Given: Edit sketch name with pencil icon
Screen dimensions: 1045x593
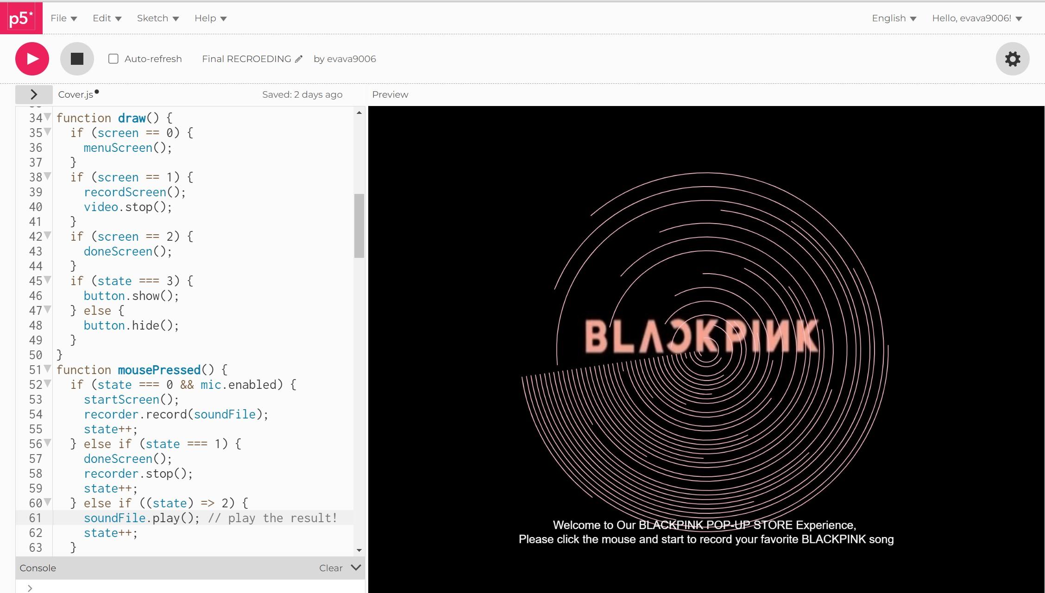Looking at the screenshot, I should (299, 59).
